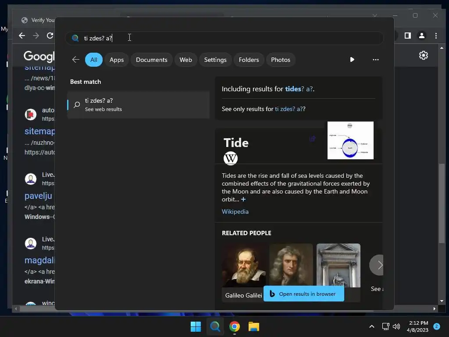
Task: Open the pavelju search result link
Action: pyautogui.click(x=39, y=196)
